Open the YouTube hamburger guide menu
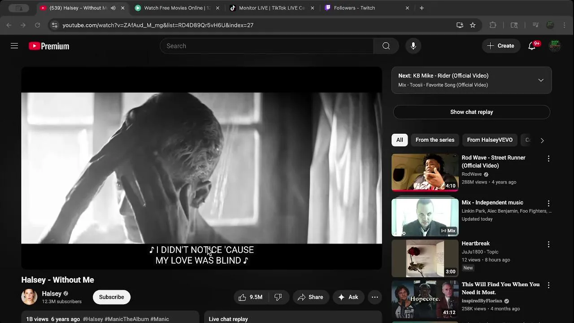This screenshot has height=323, width=574. pos(14,46)
